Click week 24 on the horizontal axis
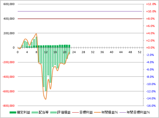The width and height of the screenshot is (159, 118). [x=74, y=52]
